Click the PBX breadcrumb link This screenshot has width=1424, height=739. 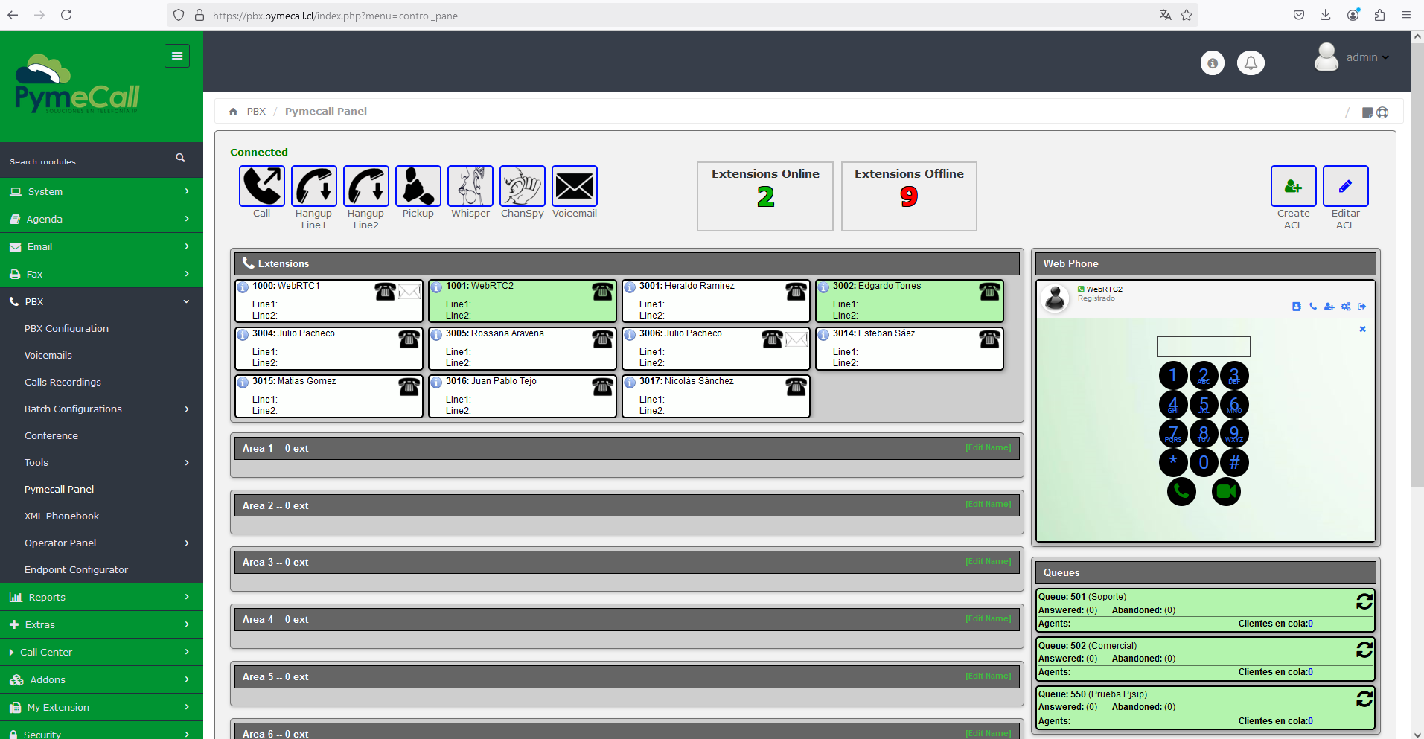click(x=256, y=111)
